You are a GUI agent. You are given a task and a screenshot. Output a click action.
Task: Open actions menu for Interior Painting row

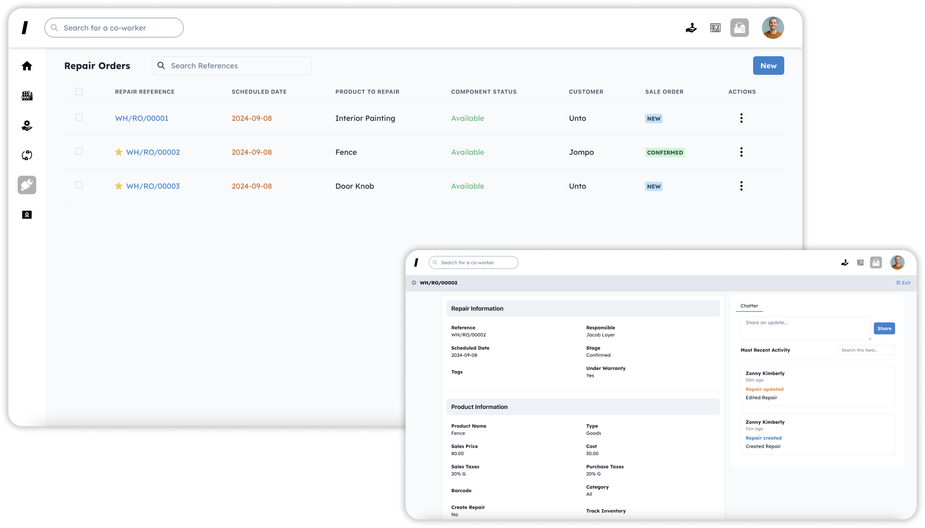[x=741, y=118]
